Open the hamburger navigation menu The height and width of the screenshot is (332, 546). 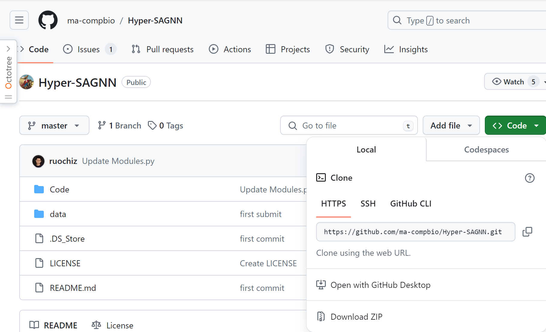pyautogui.click(x=19, y=20)
